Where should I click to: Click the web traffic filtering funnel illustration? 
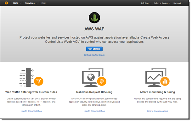click(31, 77)
